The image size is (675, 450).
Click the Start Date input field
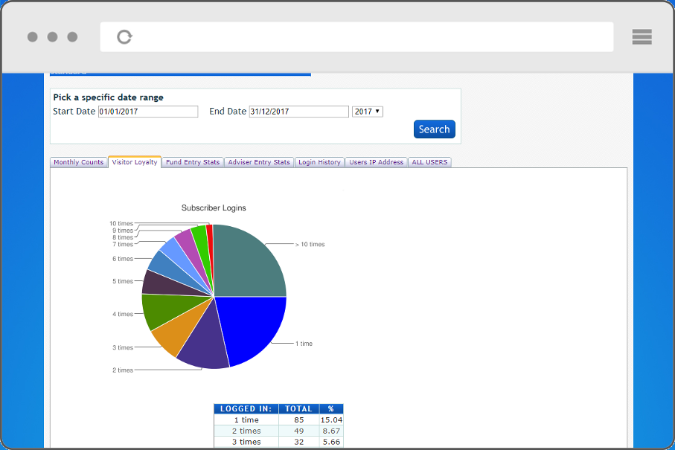tap(148, 112)
